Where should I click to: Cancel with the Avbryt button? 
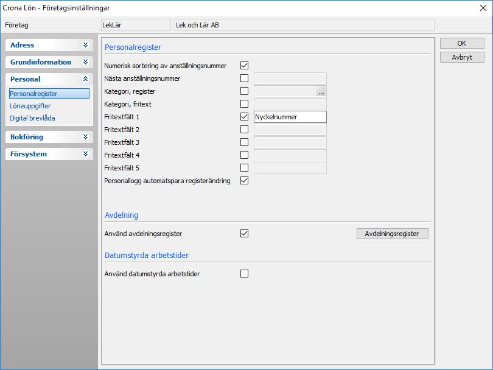(462, 57)
